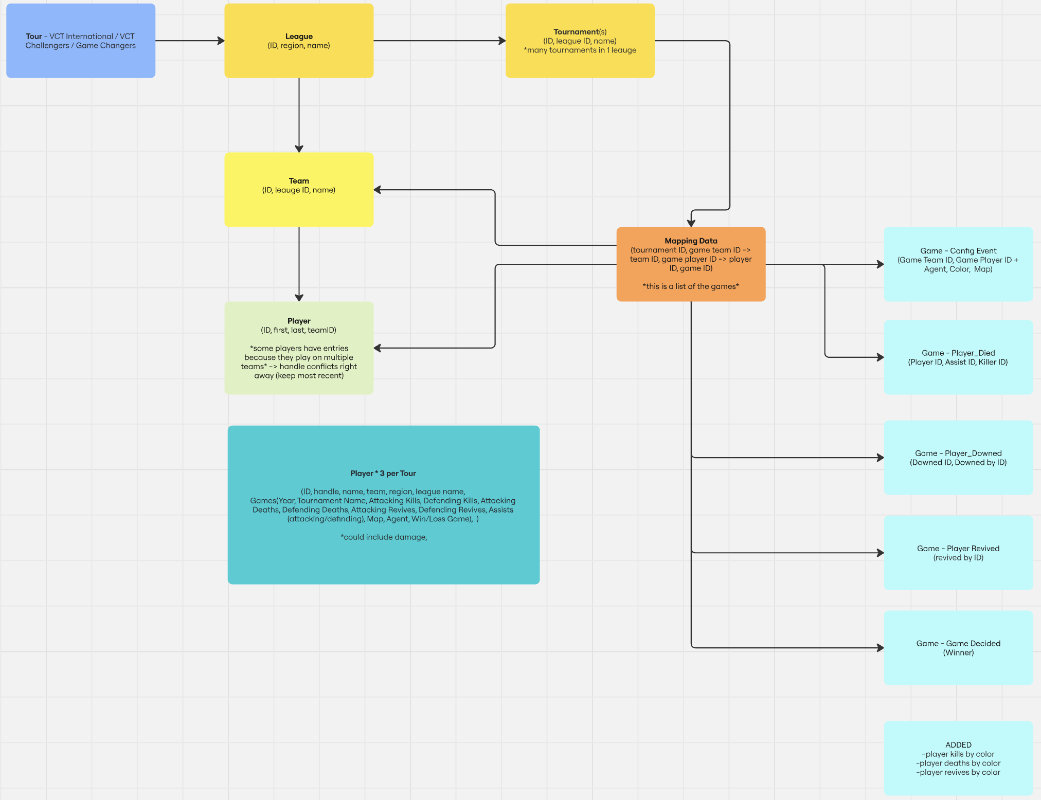Click the connector from League down to Team
The image size is (1041, 800).
(299, 114)
